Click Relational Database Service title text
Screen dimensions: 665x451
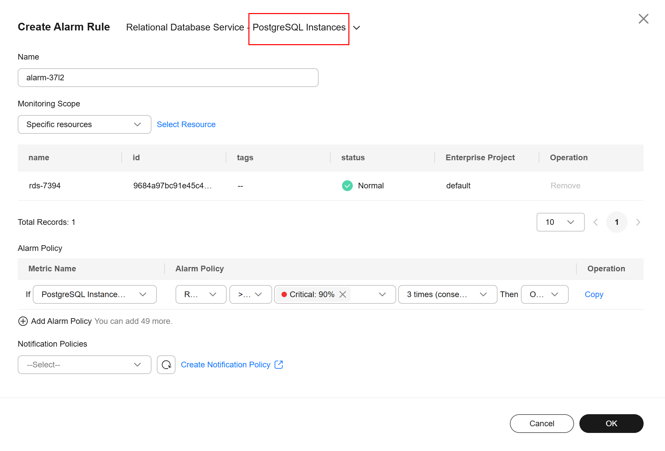pyautogui.click(x=185, y=27)
